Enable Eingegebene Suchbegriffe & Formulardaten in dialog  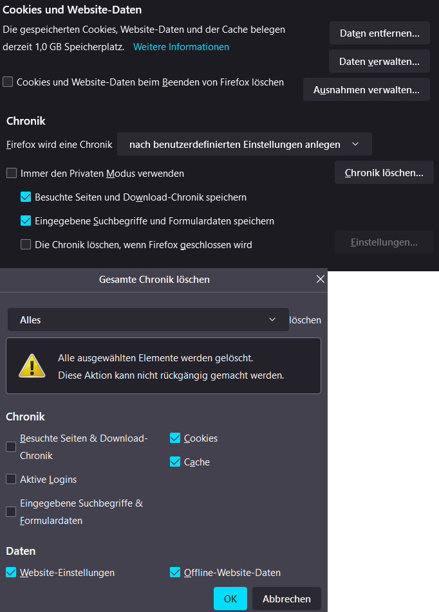pyautogui.click(x=11, y=512)
